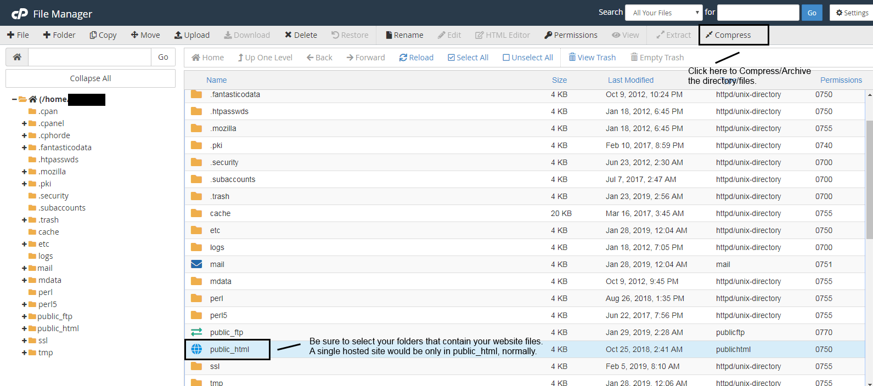Expand the .cphorde tree folder

click(24, 135)
